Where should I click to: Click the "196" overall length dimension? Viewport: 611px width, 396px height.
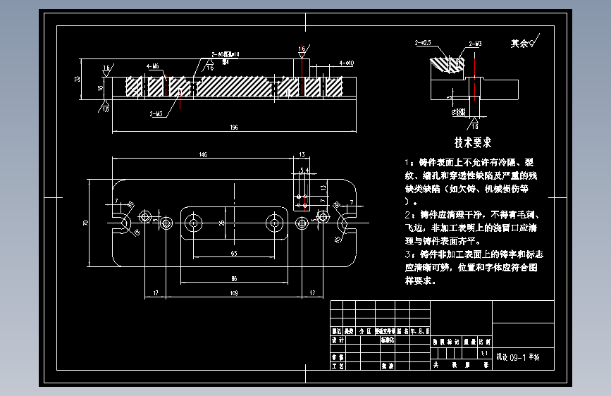[234, 127]
